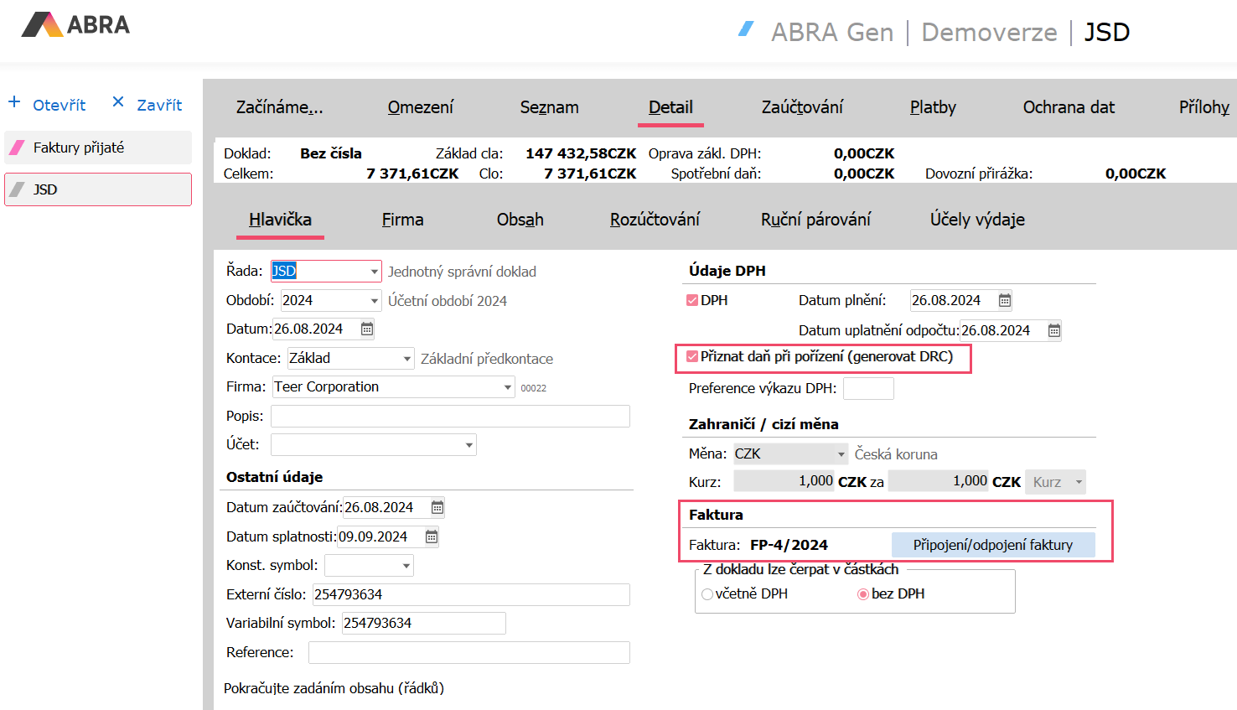The width and height of the screenshot is (1237, 710).
Task: Select the včetně DPH radio option
Action: point(707,594)
